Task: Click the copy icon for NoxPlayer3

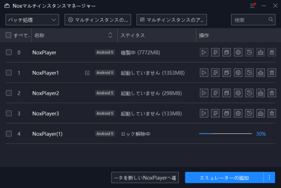Action: tap(227, 114)
